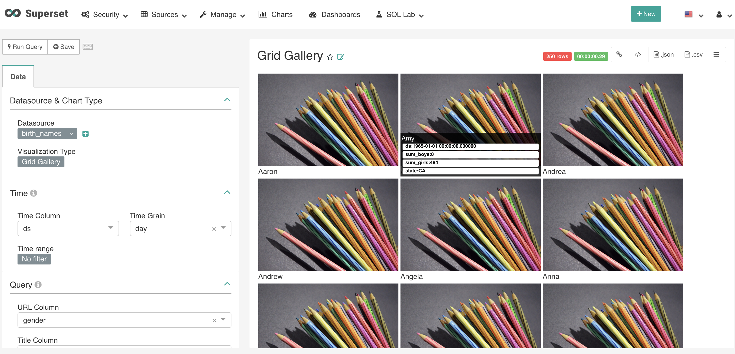Open the embed code icon

click(x=638, y=54)
